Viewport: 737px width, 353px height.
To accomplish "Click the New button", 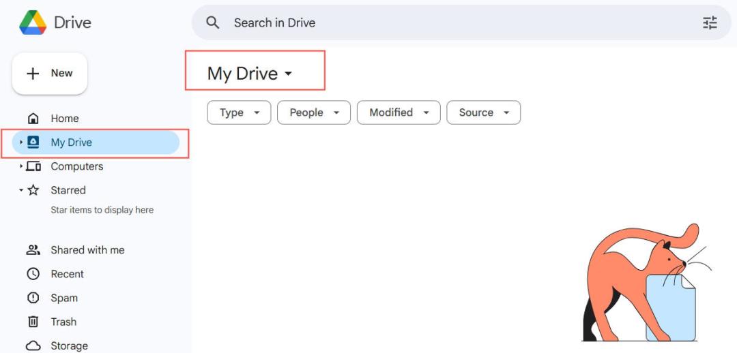I will pyautogui.click(x=49, y=73).
